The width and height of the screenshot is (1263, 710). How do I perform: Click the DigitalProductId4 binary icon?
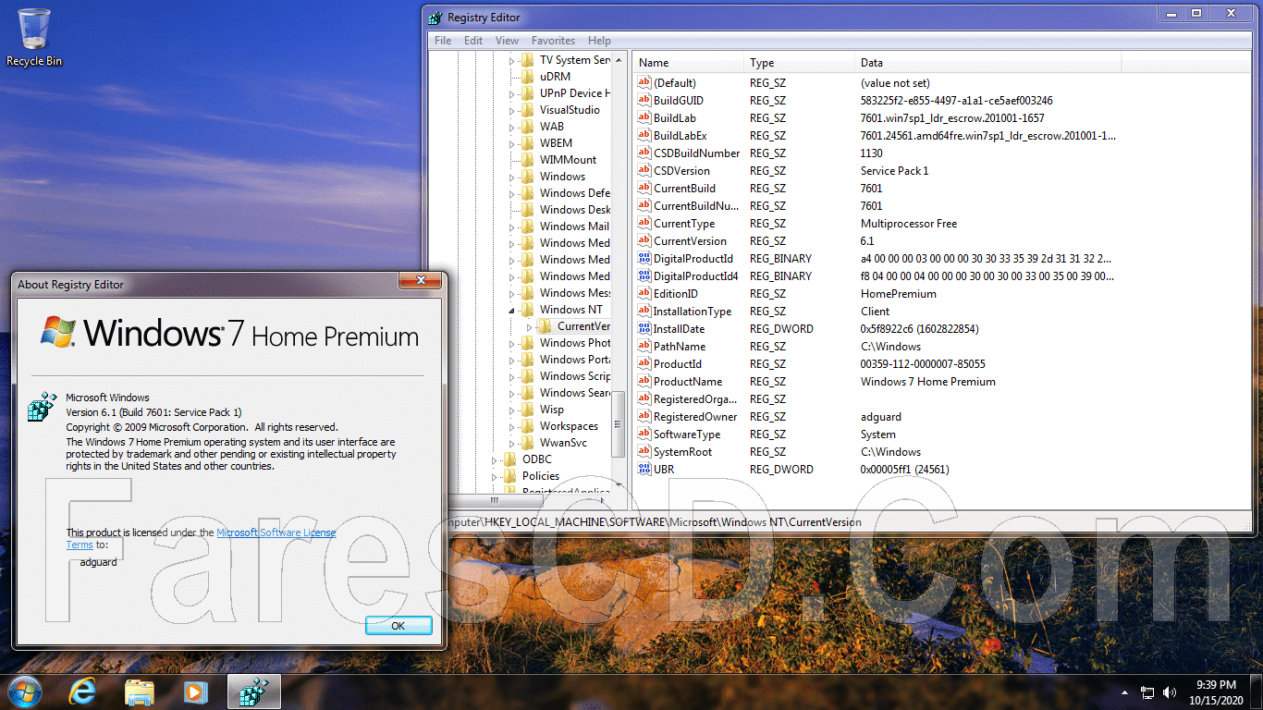[644, 276]
